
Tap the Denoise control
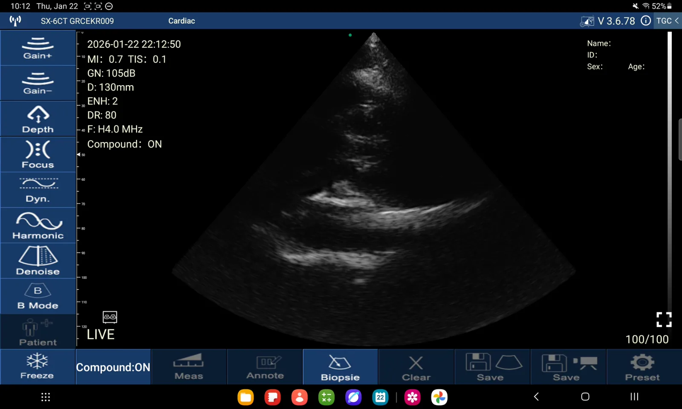pyautogui.click(x=38, y=261)
